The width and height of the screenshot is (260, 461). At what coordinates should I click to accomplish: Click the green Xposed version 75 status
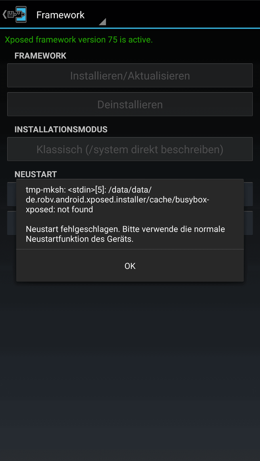click(x=79, y=40)
